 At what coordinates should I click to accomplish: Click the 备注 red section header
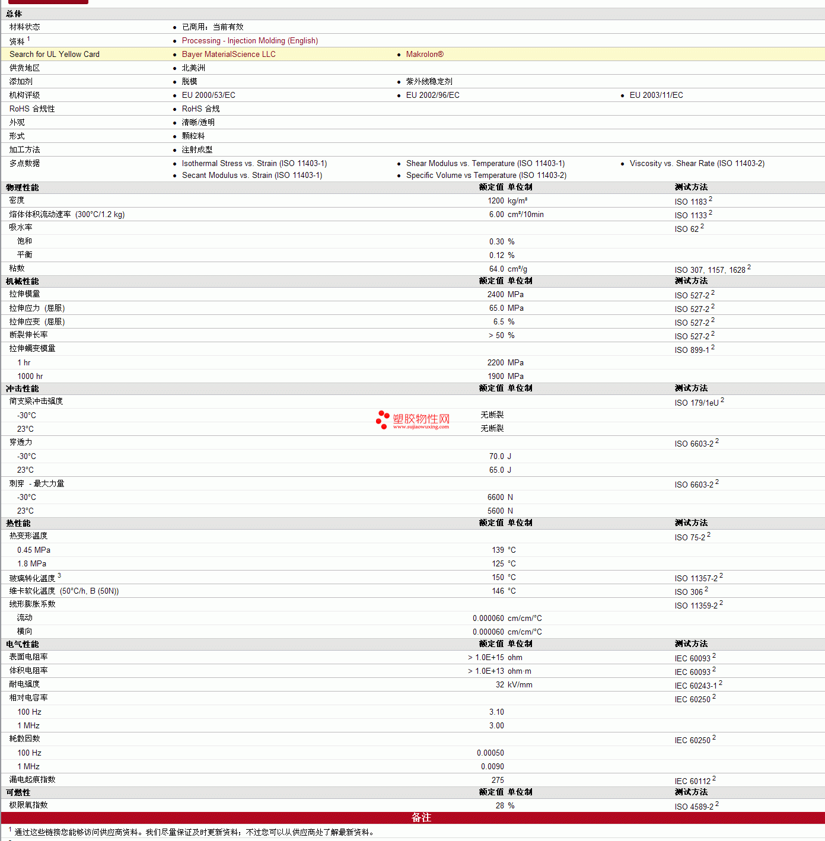(x=413, y=817)
